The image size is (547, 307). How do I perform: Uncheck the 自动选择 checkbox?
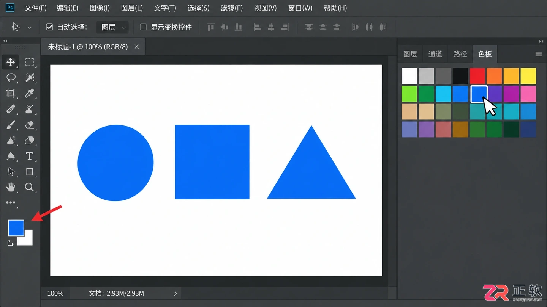(x=49, y=27)
